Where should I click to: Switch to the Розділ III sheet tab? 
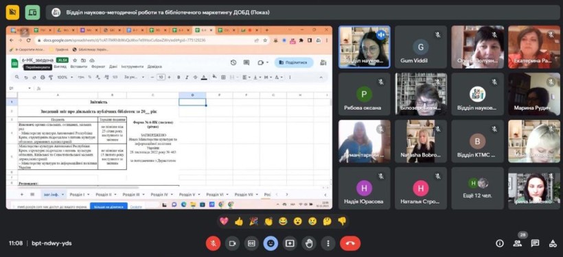(x=131, y=194)
